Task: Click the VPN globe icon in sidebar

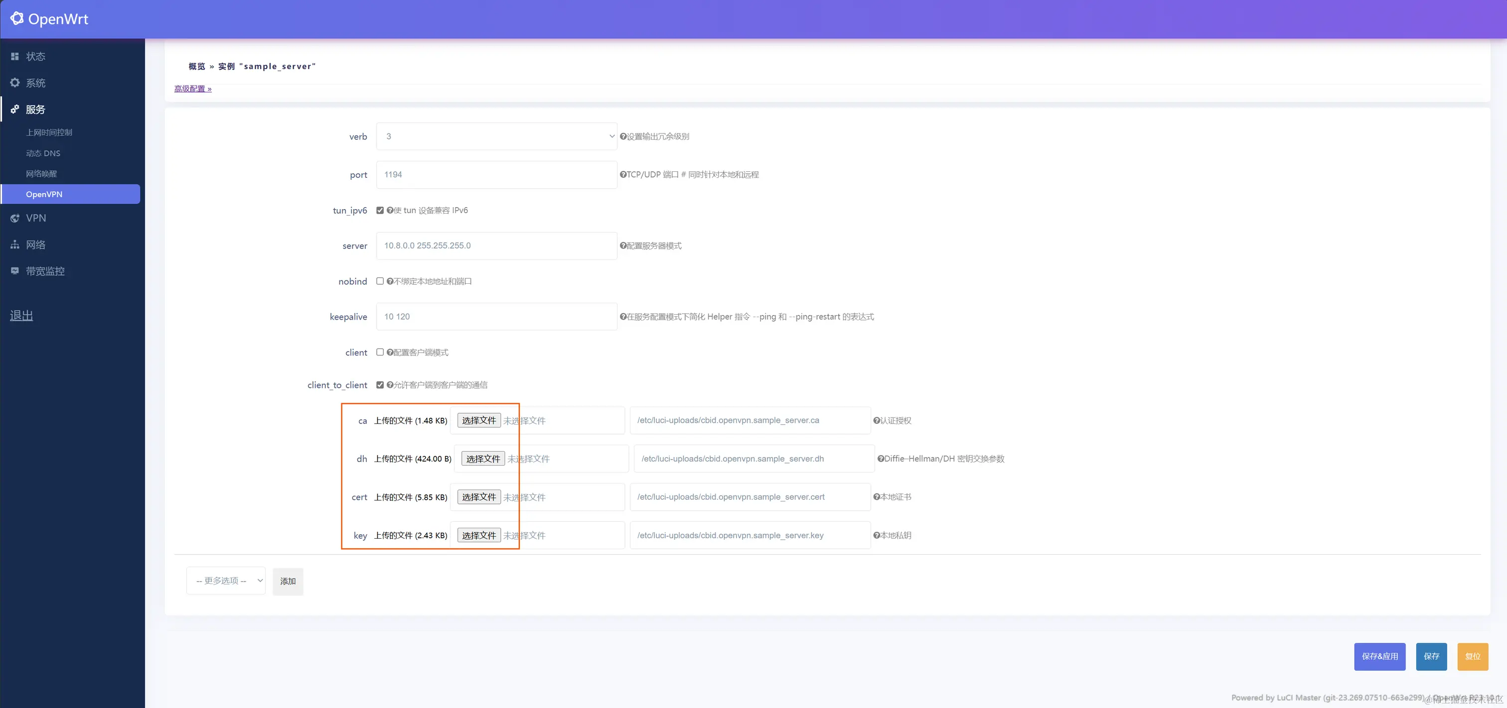Action: tap(14, 218)
